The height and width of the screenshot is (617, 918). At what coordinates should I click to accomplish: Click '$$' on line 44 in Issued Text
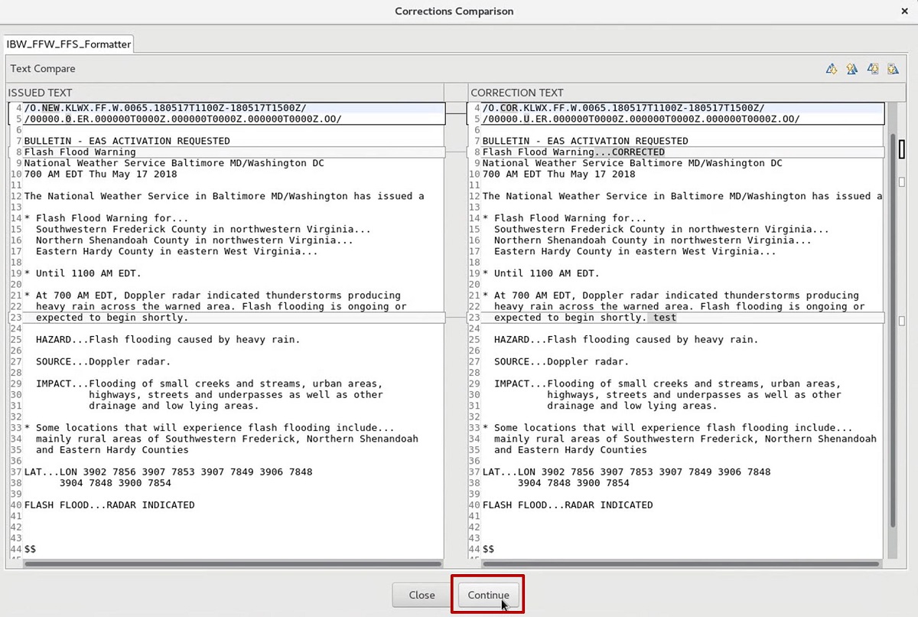pyautogui.click(x=30, y=549)
